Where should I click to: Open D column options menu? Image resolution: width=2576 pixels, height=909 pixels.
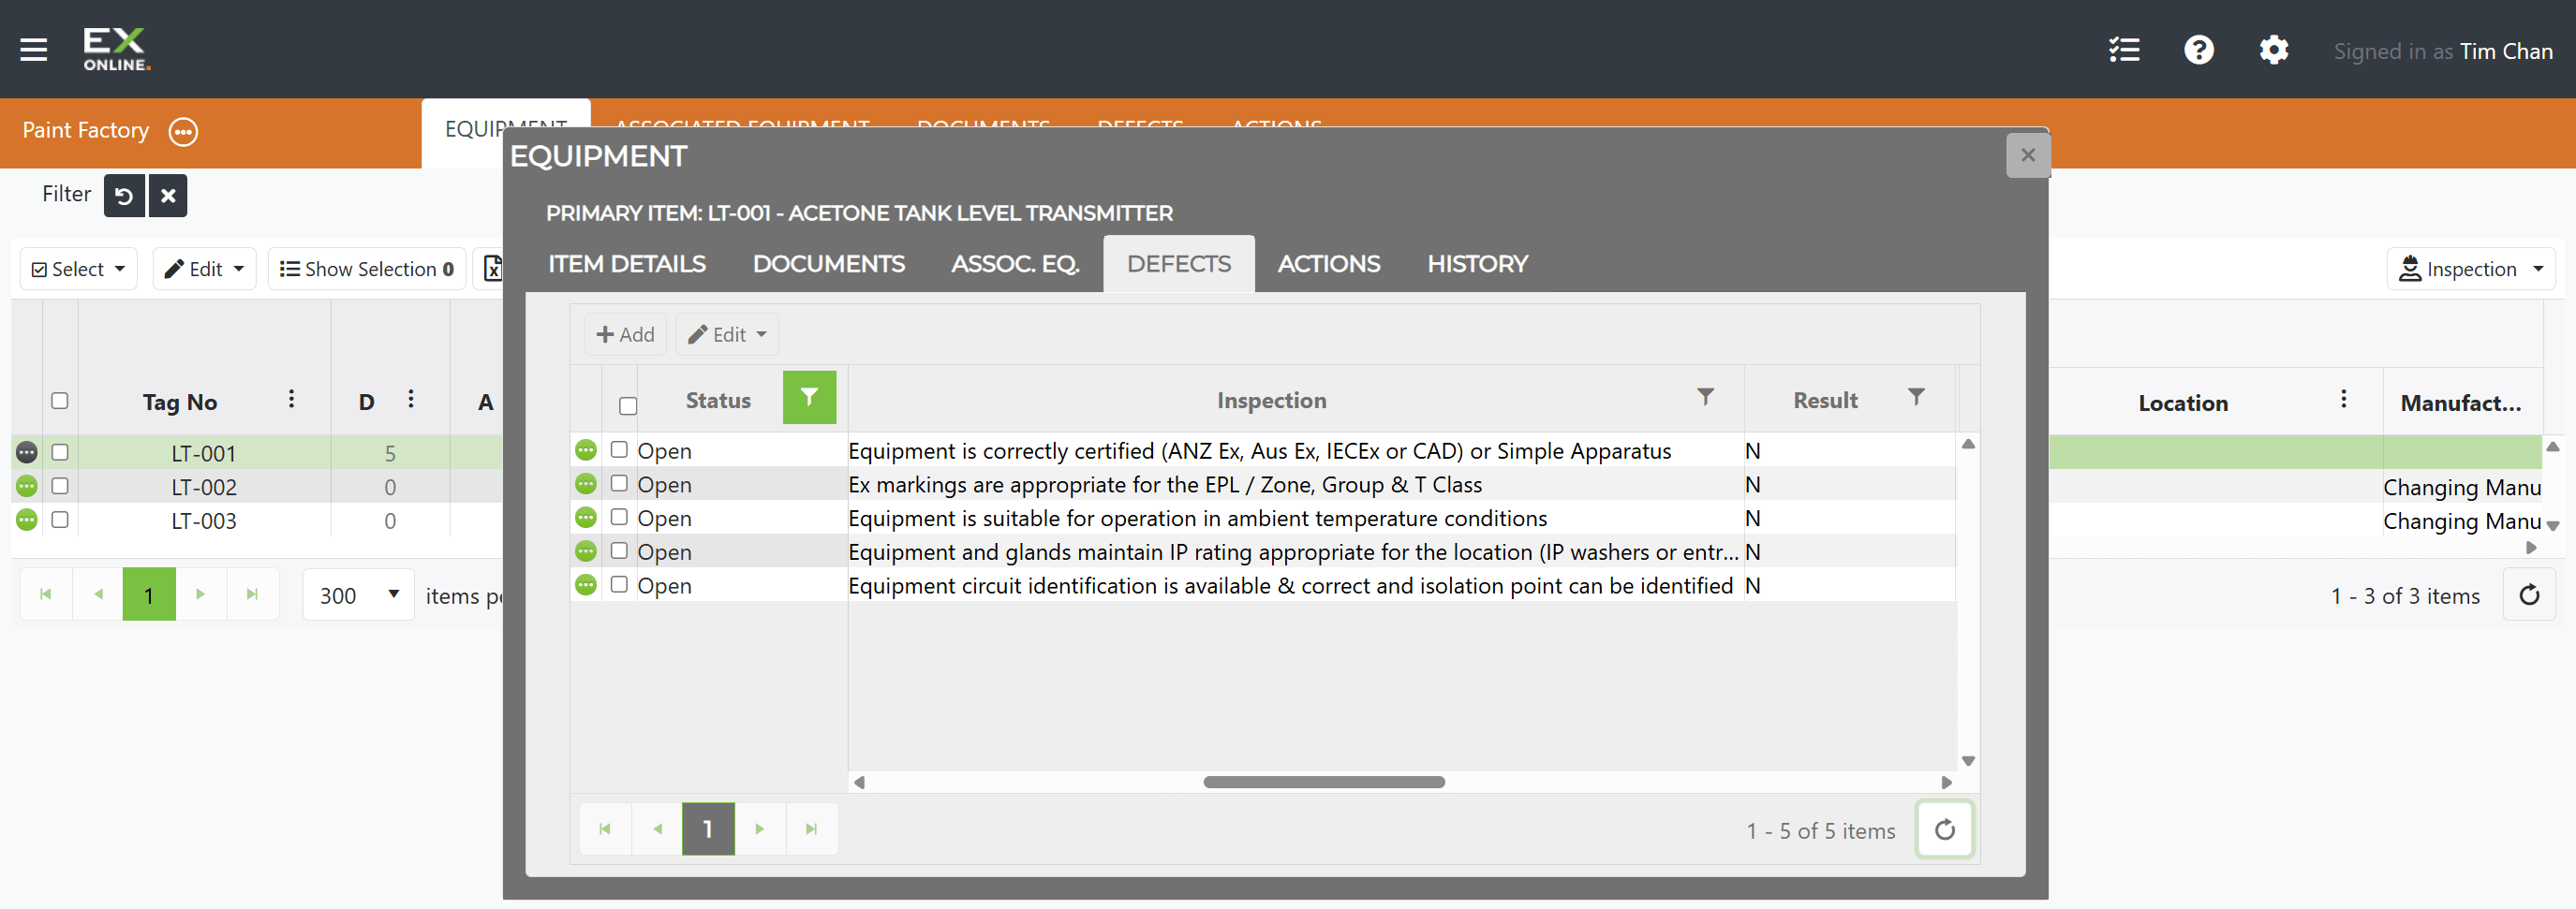(x=410, y=400)
